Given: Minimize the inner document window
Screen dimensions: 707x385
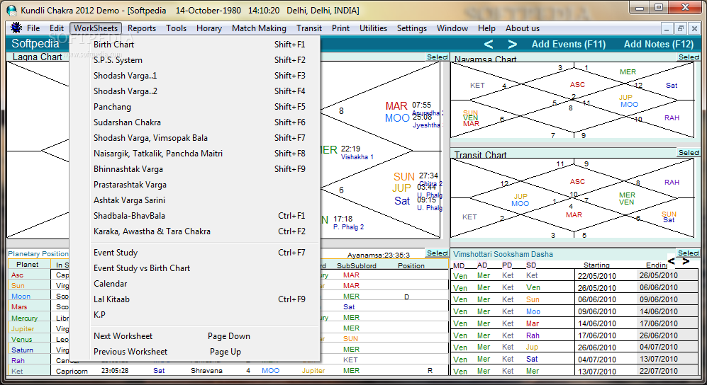Looking at the screenshot, I should click(668, 28).
